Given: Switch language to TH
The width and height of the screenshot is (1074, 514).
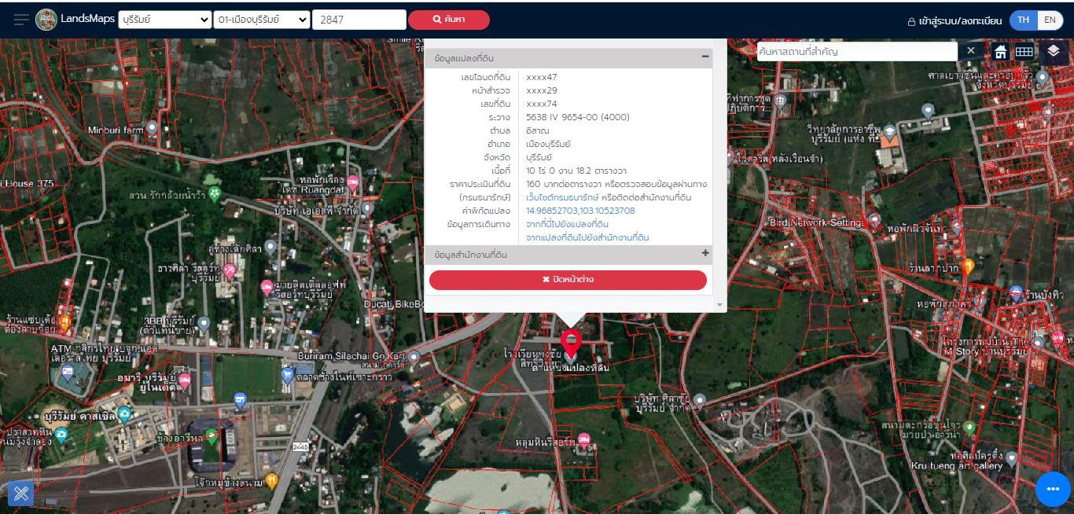Looking at the screenshot, I should pos(1023,20).
